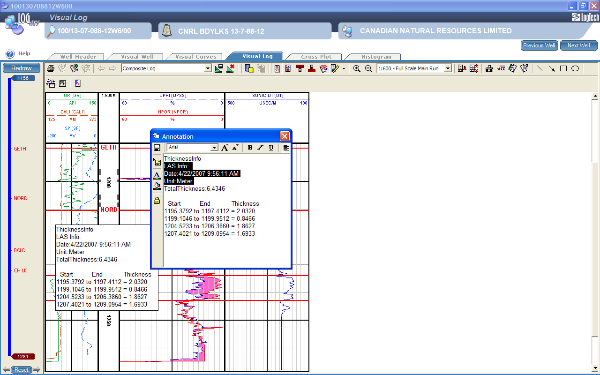Open the Histogram tab
Screen dimensions: 600x375
click(x=376, y=57)
